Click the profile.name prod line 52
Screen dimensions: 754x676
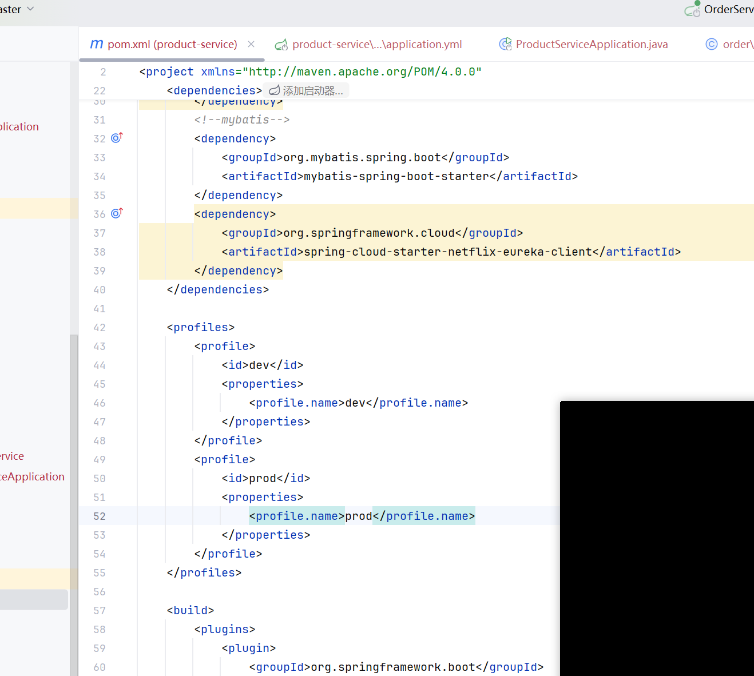(362, 516)
